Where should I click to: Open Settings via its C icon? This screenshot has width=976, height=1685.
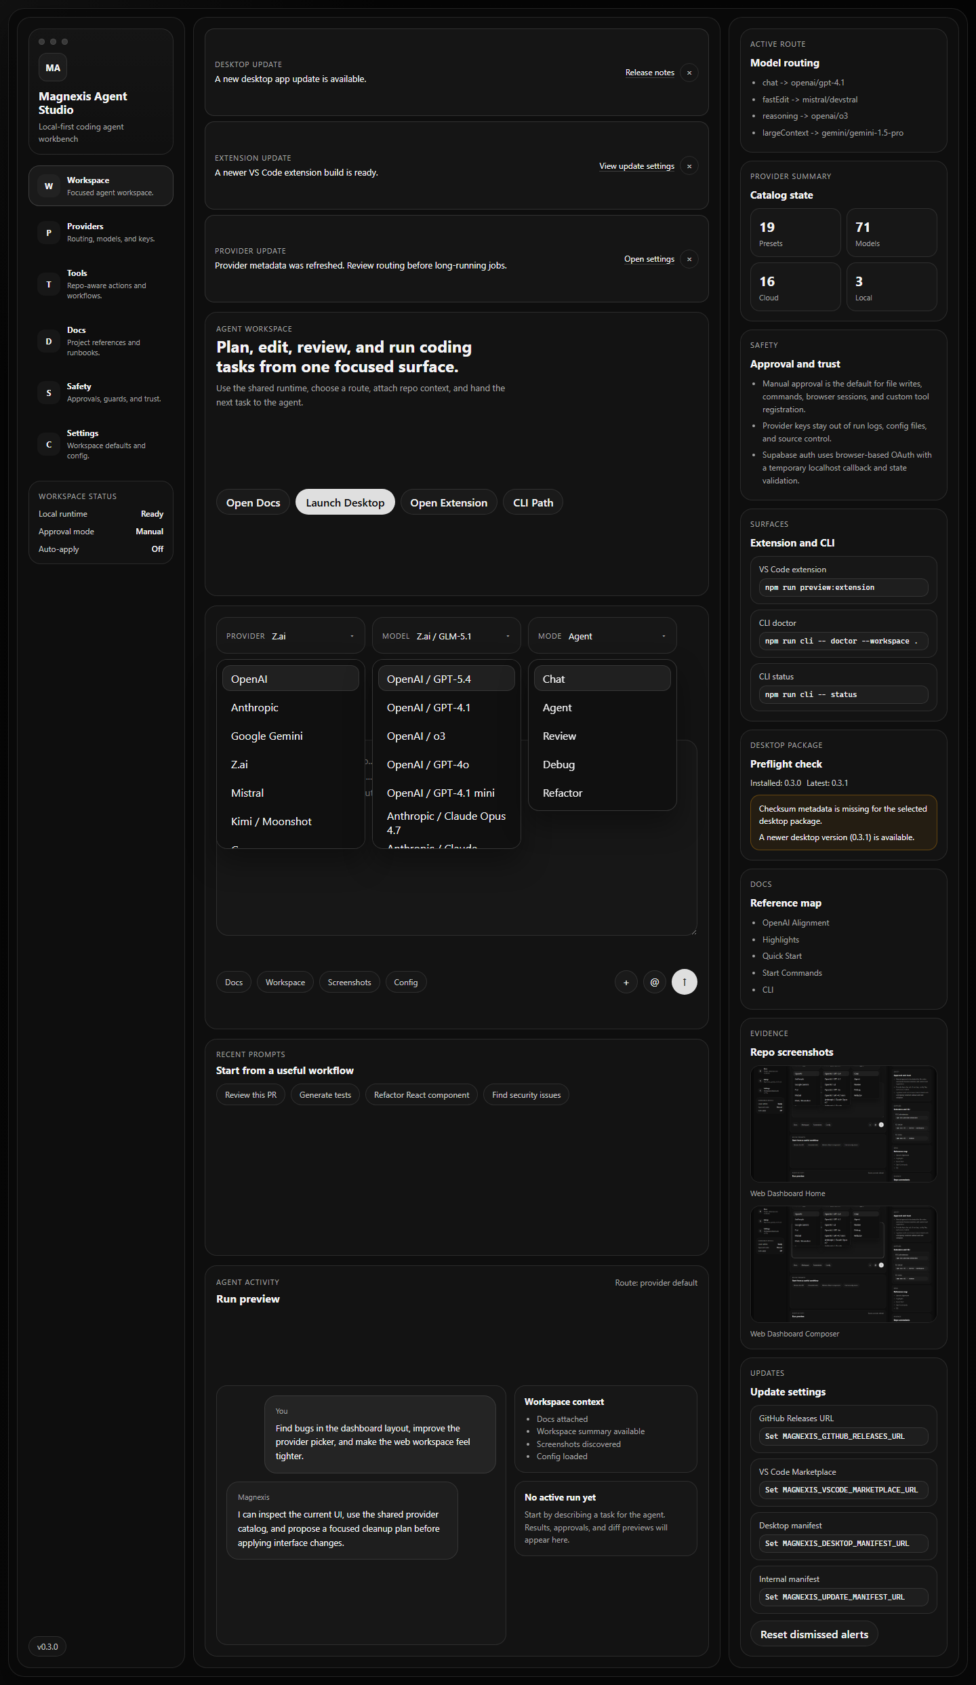click(49, 444)
